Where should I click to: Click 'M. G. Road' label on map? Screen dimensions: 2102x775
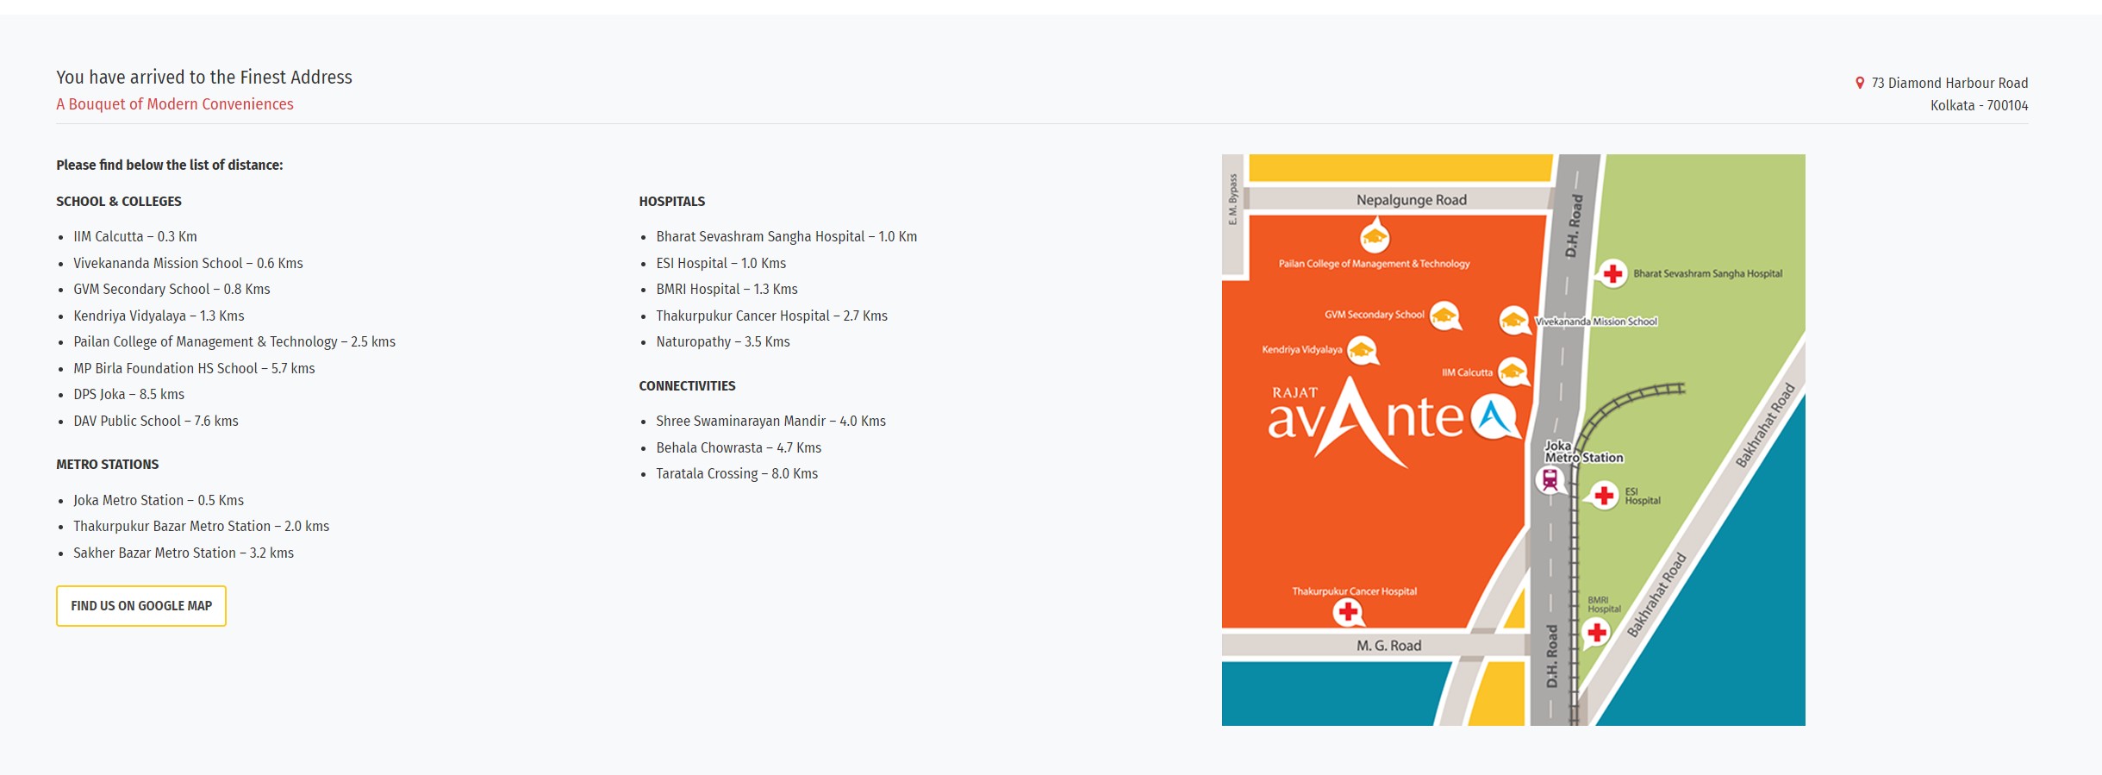(x=1389, y=645)
